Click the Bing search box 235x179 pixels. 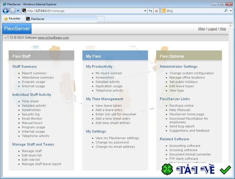(x=193, y=11)
